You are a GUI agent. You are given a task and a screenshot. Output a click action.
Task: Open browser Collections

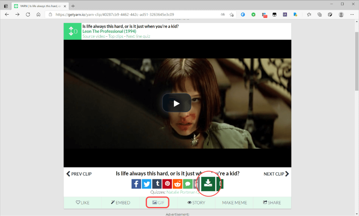tap(320, 14)
